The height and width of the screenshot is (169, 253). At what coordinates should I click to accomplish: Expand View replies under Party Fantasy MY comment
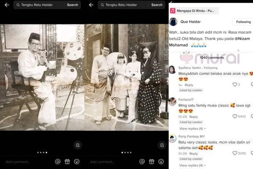[193, 165]
